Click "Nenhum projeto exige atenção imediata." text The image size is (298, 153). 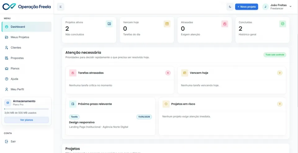[187, 116]
